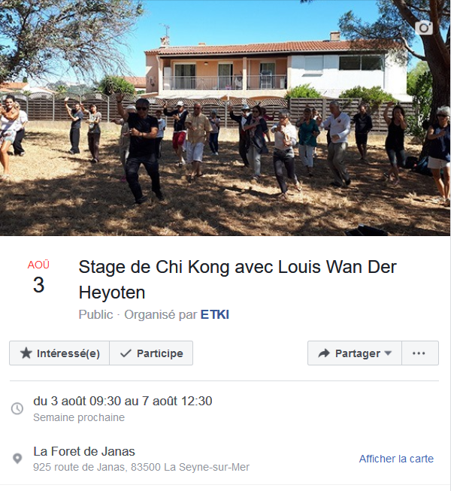This screenshot has width=451, height=491.
Task: Click the Public visibility label
Action: point(95,314)
